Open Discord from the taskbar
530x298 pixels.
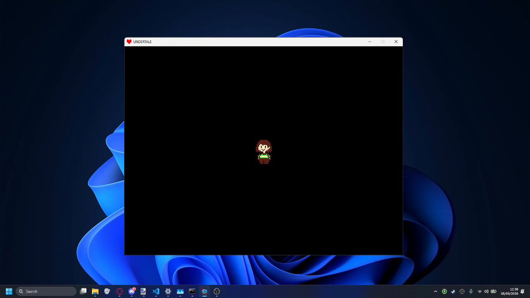click(x=132, y=291)
